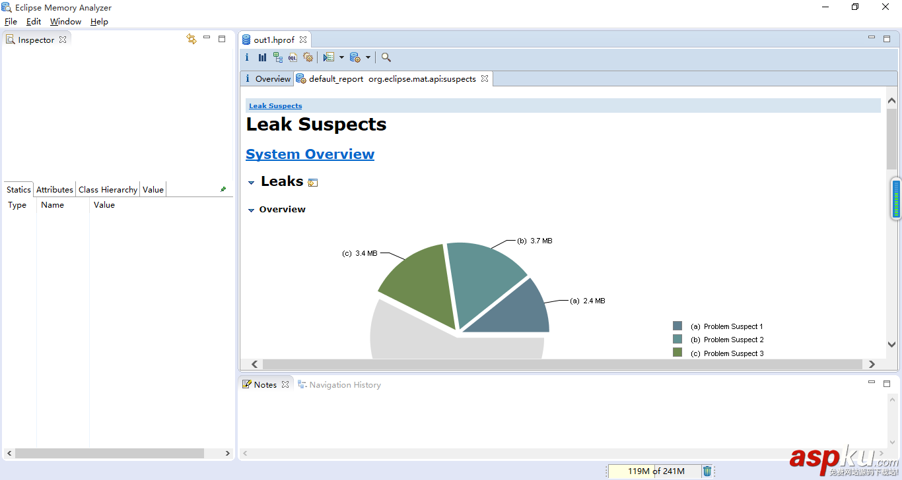
Task: Click the Inspector horizontal scrollbar right arrow
Action: [227, 454]
